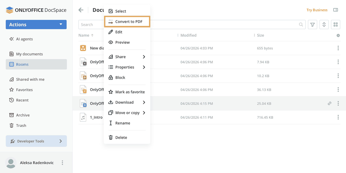Sort by Size column header
This screenshot has height=173, width=346.
[260, 35]
